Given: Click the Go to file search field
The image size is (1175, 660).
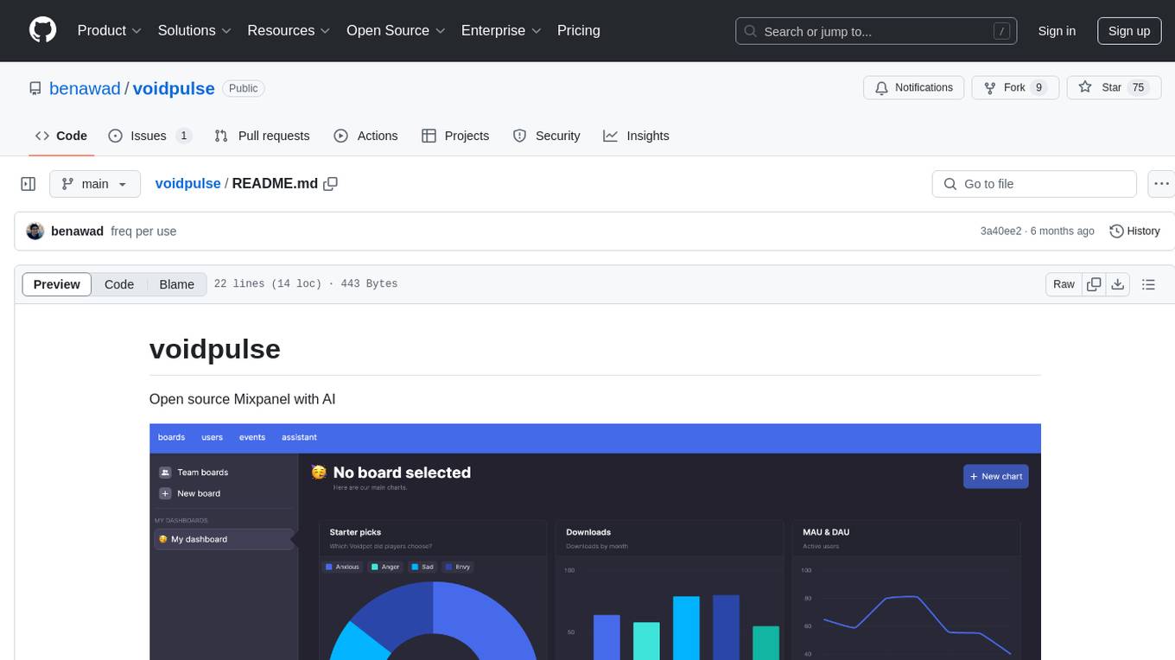Looking at the screenshot, I should (1034, 184).
